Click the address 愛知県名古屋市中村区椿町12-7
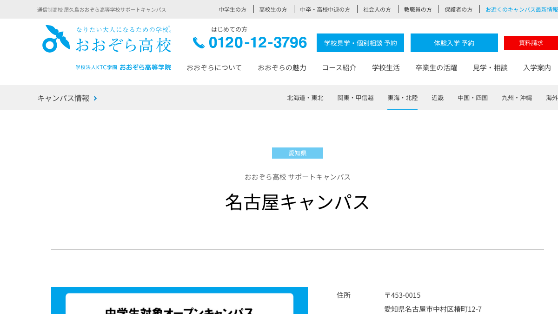Viewport: 558px width, 314px height. [433, 309]
